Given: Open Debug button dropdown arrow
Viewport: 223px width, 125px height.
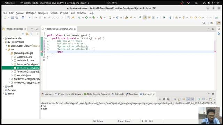Looking at the screenshot, I should tap(83, 18).
